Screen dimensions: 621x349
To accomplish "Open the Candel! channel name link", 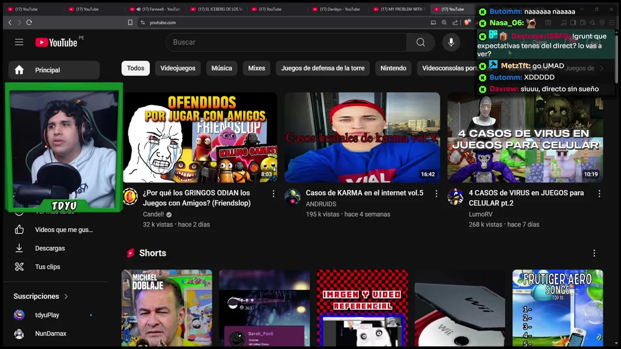I will [153, 214].
